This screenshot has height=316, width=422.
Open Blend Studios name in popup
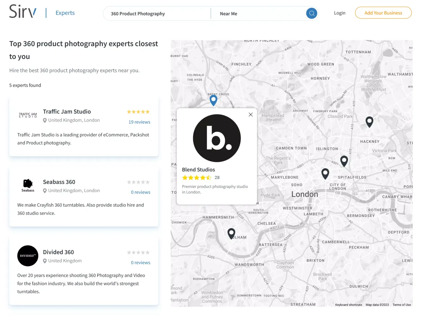tap(198, 170)
